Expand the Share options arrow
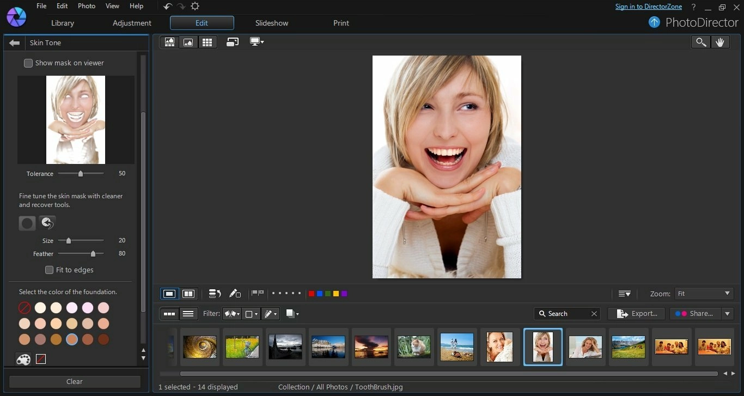744x396 pixels. point(727,314)
